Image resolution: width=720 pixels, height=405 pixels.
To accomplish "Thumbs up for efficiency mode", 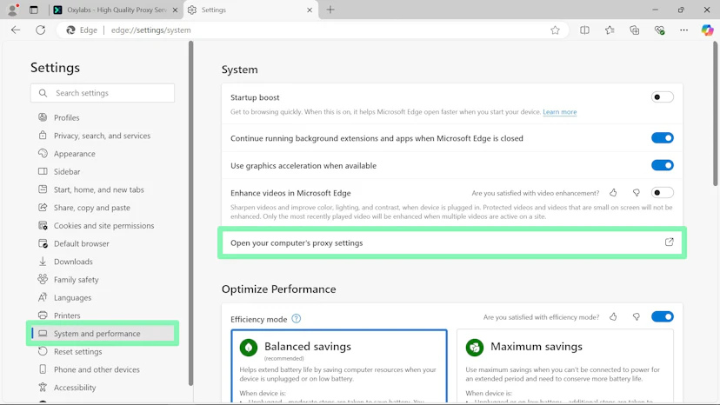I will point(613,316).
